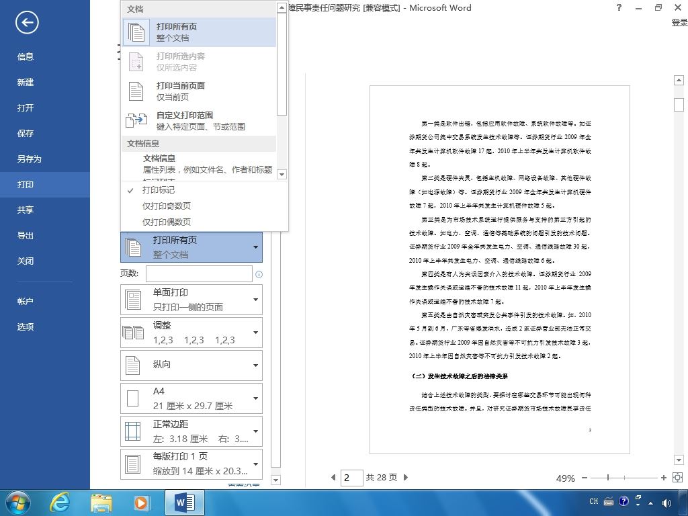Open the single-sided printing dropdown
This screenshot has height=516, width=688.
[191, 300]
